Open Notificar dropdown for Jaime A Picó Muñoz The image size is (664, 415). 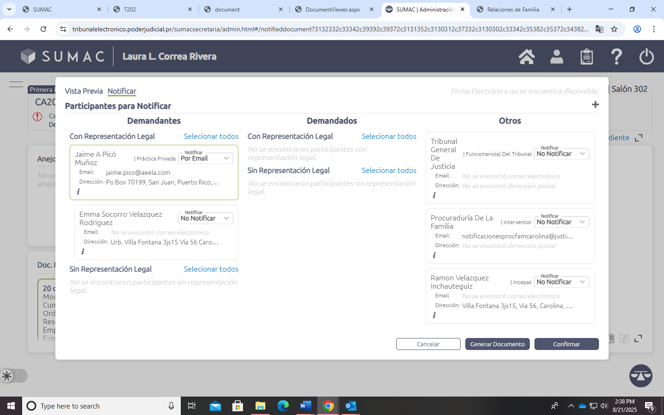[206, 158]
